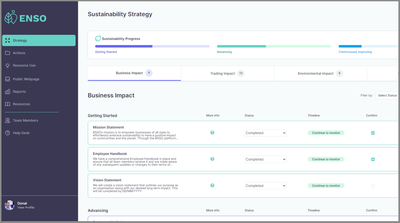This screenshot has height=223, width=400.
Task: Show more info for Vision Statement
Action: (212, 186)
